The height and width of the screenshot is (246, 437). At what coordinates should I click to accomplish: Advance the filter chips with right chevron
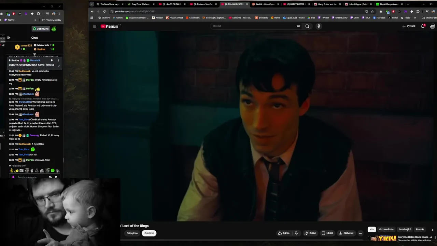pyautogui.click(x=432, y=230)
